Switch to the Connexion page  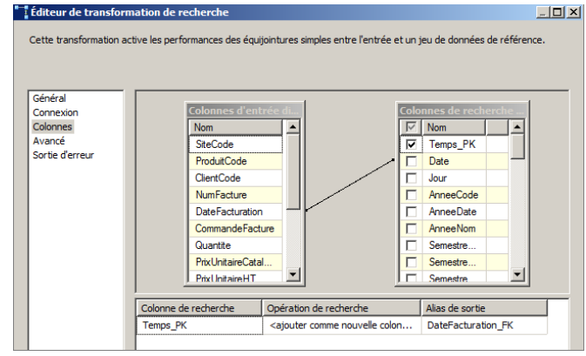click(55, 112)
